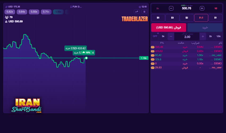This screenshot has width=226, height=133.
Task: Double the bet with the 2x button
Action: click(158, 8)
